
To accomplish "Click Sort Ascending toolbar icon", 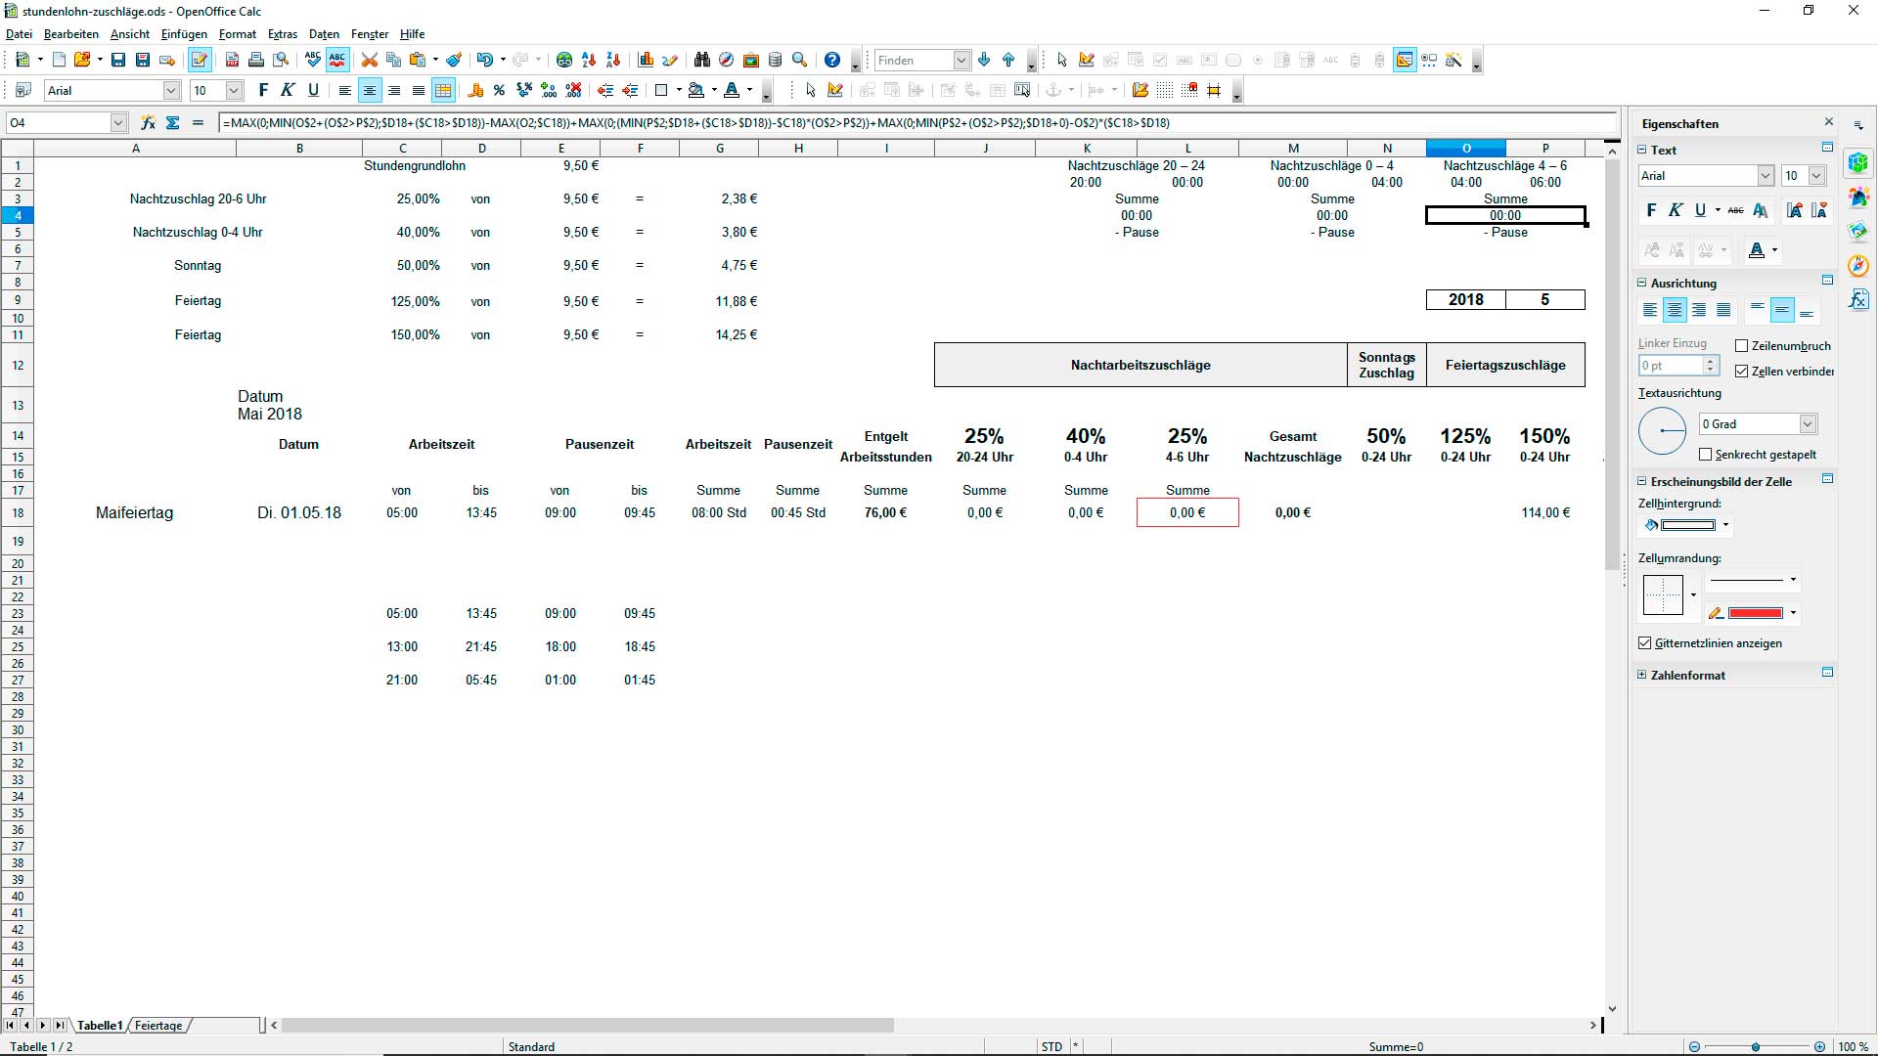I will pyautogui.click(x=589, y=60).
